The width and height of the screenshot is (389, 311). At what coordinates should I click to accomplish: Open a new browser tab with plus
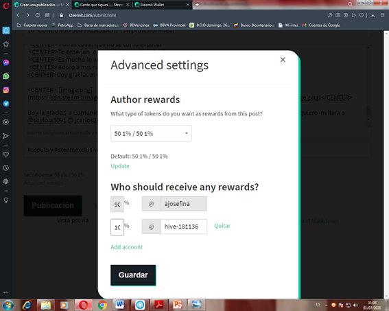tap(197, 5)
